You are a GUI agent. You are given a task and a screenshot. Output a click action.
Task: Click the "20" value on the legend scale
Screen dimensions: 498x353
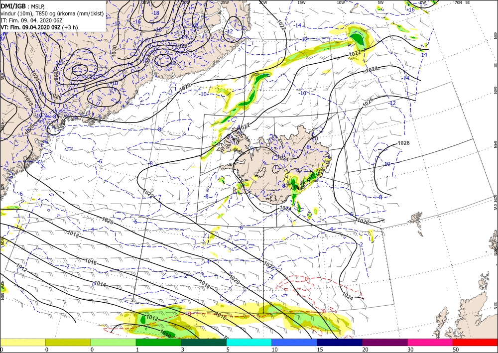pos(365,350)
